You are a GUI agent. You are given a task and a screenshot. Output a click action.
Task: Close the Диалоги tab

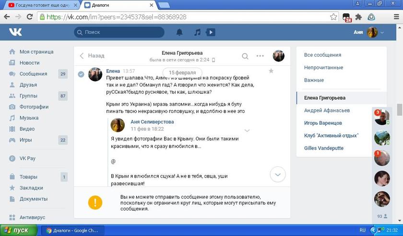coord(152,5)
